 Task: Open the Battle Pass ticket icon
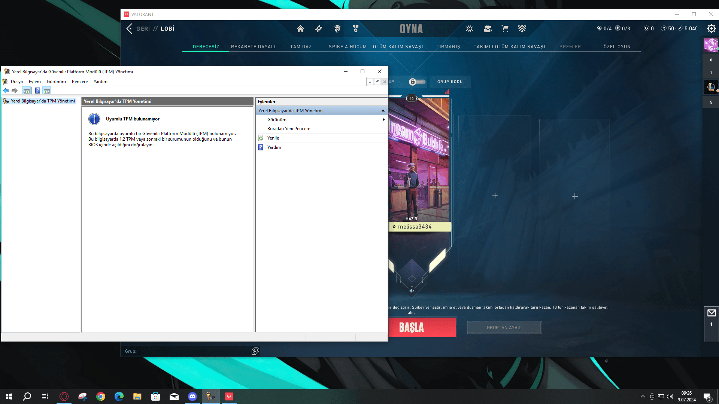click(x=318, y=29)
